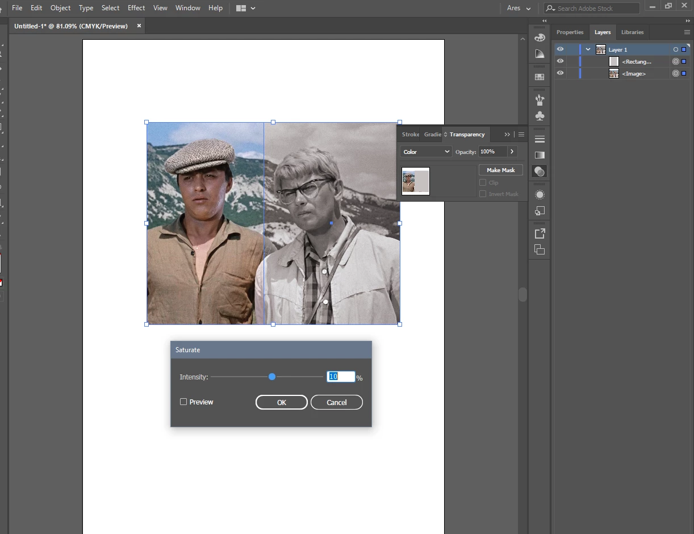Open the Brushes panel icon
The height and width of the screenshot is (534, 694).
[540, 100]
